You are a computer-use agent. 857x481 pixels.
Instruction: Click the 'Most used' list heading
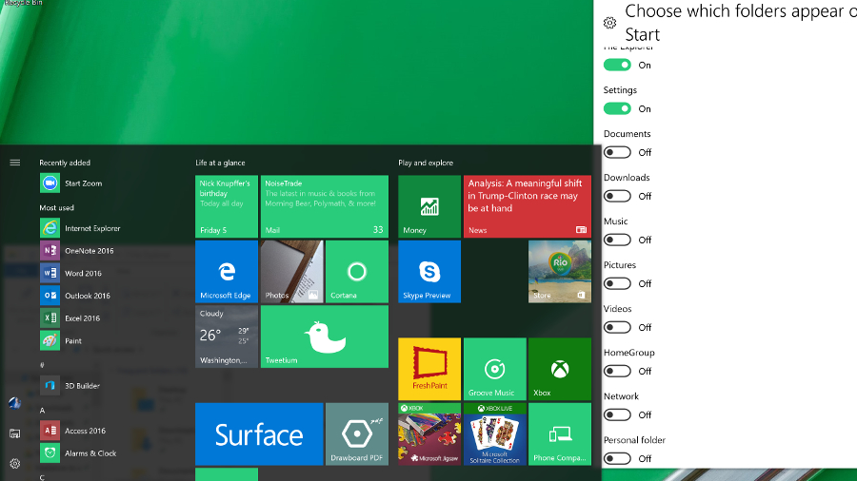pyautogui.click(x=56, y=208)
